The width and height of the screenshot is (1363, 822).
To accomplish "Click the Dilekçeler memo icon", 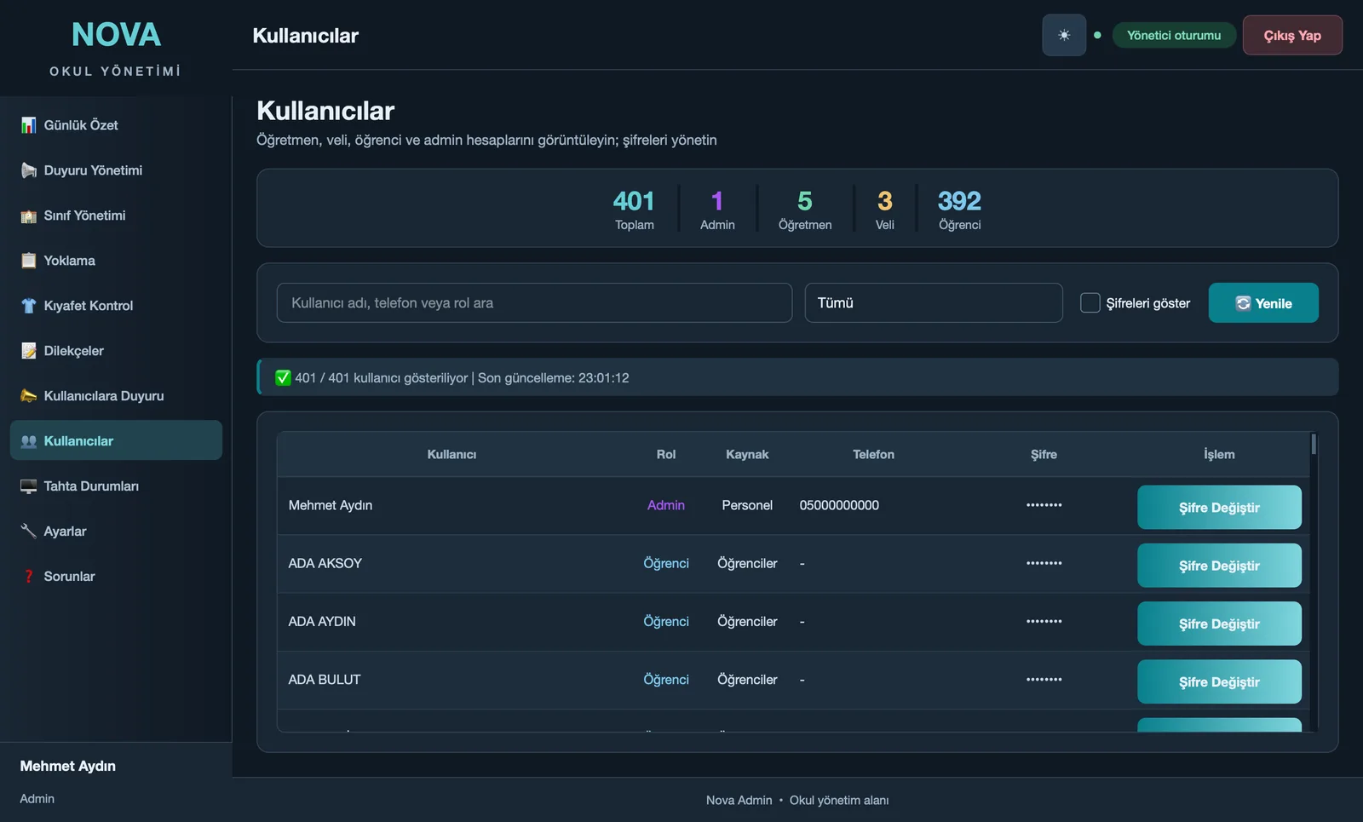I will (x=28, y=351).
